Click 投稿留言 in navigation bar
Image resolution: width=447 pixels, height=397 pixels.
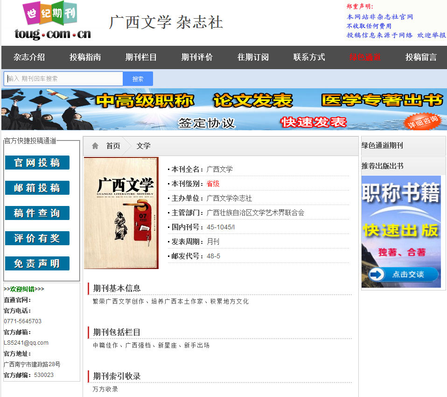click(x=421, y=57)
